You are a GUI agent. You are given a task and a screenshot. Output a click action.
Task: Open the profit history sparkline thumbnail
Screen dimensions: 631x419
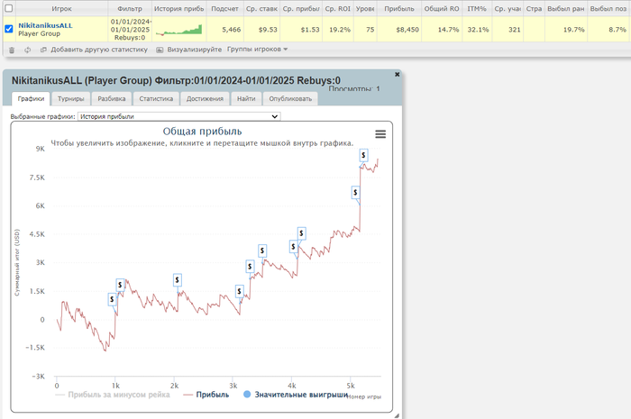pyautogui.click(x=179, y=30)
